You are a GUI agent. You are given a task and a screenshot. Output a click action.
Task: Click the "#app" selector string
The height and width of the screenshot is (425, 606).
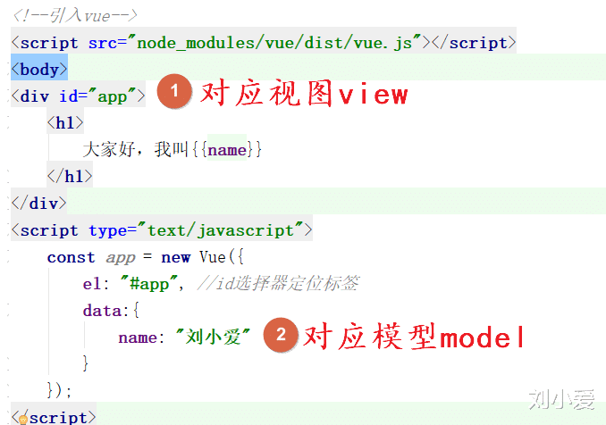pyautogui.click(x=148, y=284)
